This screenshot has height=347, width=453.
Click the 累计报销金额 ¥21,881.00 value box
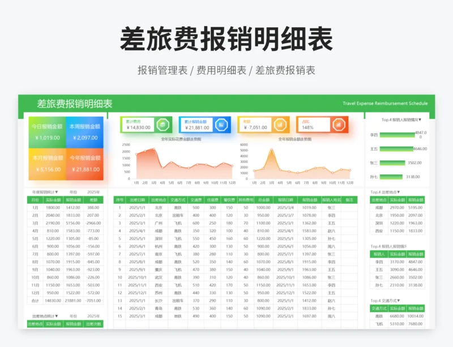pyautogui.click(x=196, y=125)
